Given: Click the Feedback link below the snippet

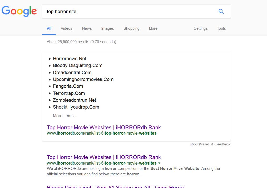Looking at the screenshot, I should (x=223, y=144).
